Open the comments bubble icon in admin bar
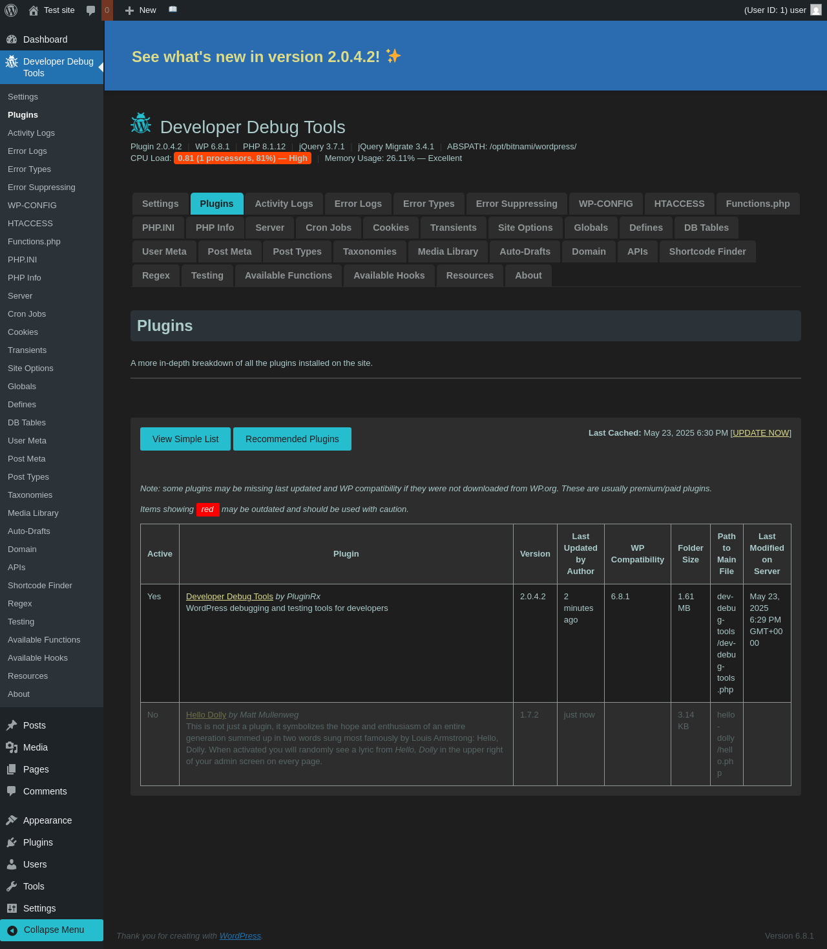Viewport: 827px width, 949px height. coord(91,10)
